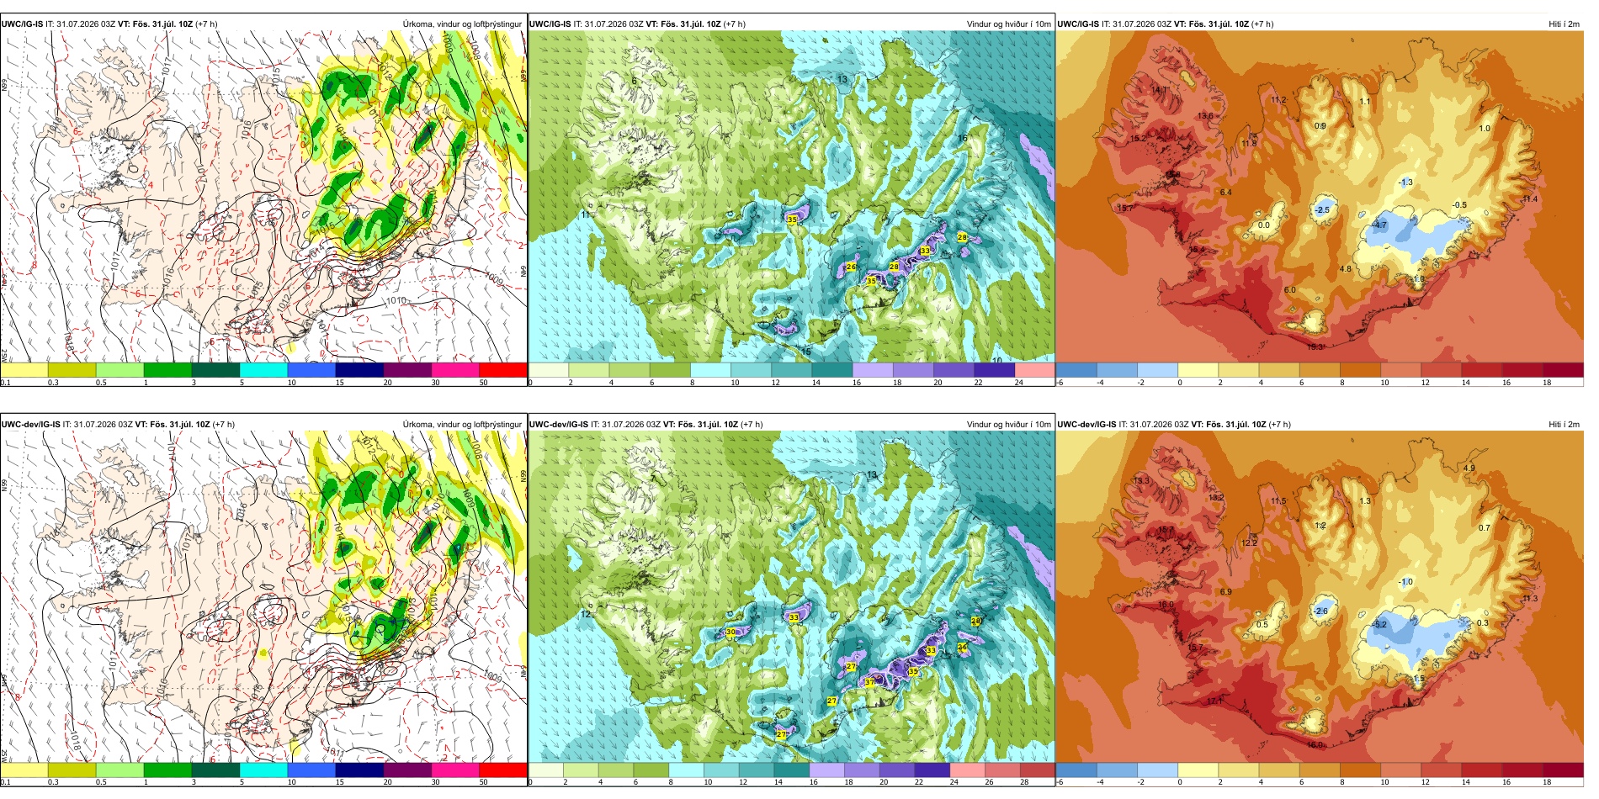Open the UWC 2m temperature map panel
The width and height of the screenshot is (1599, 799).
click(x=1320, y=197)
